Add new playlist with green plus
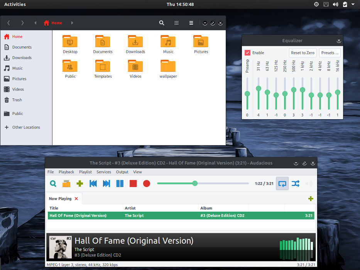 click(311, 199)
